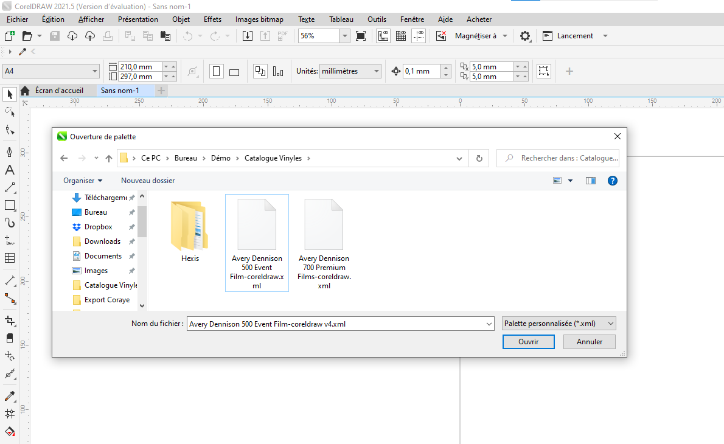
Task: Expand the address bar path dropdown
Action: (459, 158)
